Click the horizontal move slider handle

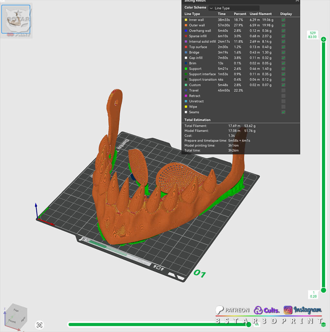[248, 324]
